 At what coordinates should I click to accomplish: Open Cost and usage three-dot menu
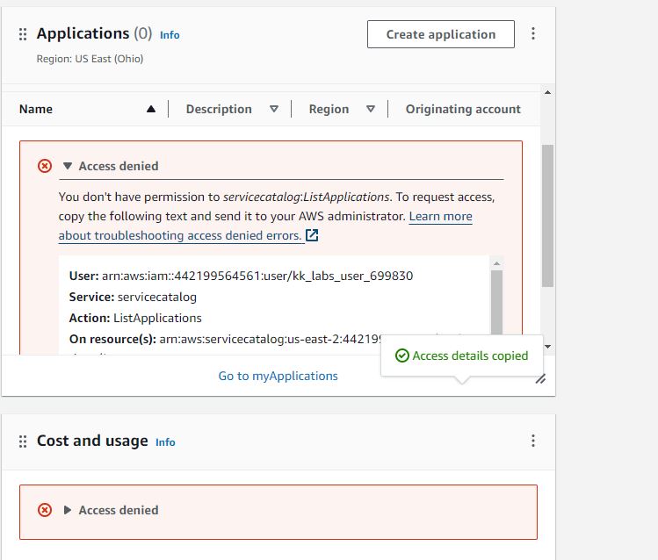[533, 442]
